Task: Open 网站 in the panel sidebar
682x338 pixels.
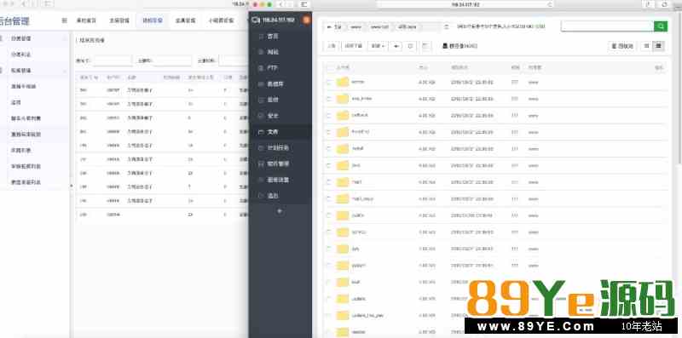Action: (x=280, y=52)
